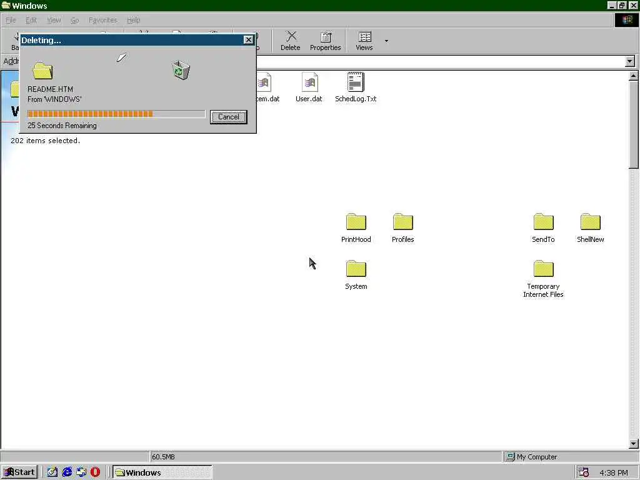Open the View menu
Image resolution: width=640 pixels, height=480 pixels.
coord(54,20)
